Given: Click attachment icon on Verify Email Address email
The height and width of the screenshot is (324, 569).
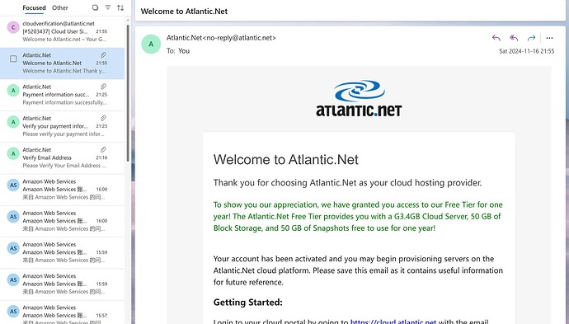Looking at the screenshot, I should (x=103, y=149).
